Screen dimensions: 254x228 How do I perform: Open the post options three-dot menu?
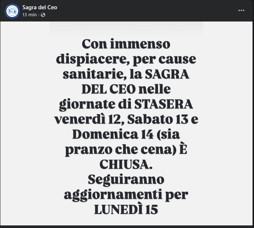pos(241,10)
